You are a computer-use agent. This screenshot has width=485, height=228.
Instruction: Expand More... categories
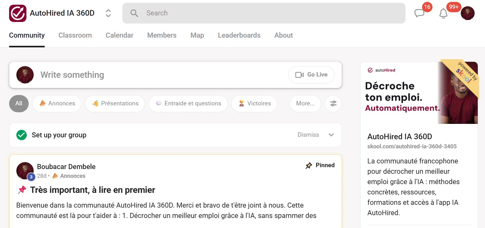tap(305, 103)
